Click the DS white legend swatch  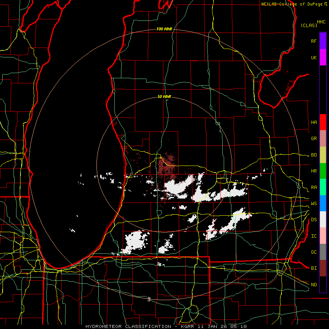point(323,219)
